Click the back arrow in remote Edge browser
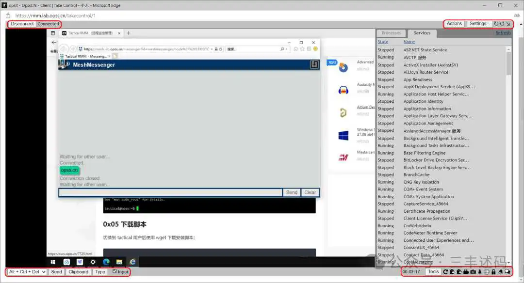The width and height of the screenshot is (524, 283). pos(54,42)
